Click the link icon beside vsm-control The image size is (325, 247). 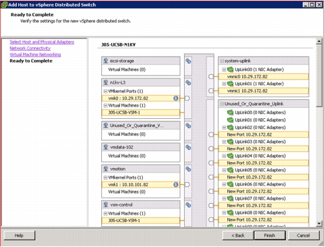coord(188,205)
